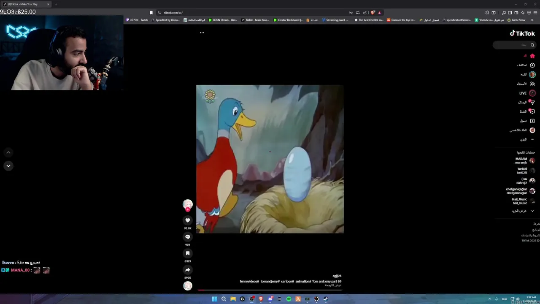
Task: Open the followed account Hail_Music
Action: (x=524, y=201)
